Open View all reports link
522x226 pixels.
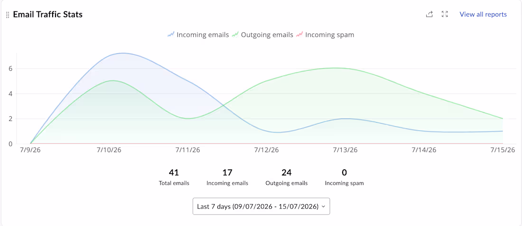point(483,14)
